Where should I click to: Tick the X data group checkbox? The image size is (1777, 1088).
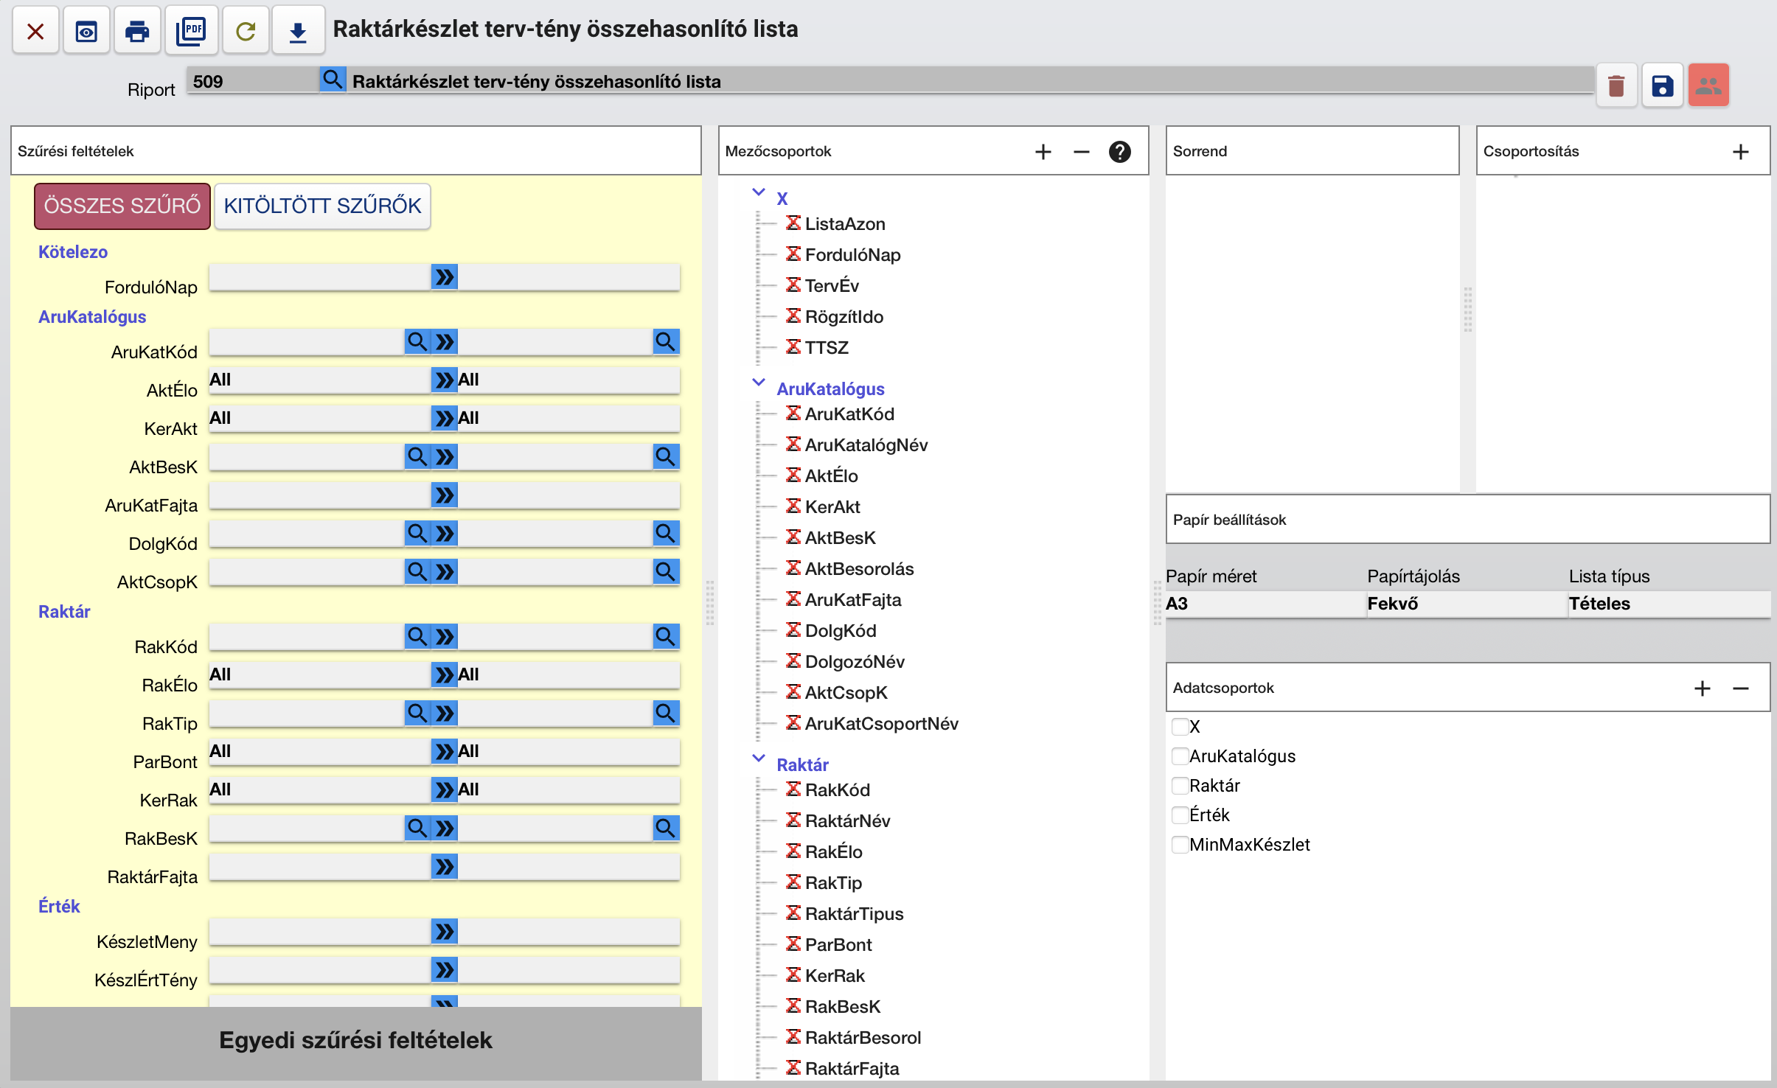1180,727
